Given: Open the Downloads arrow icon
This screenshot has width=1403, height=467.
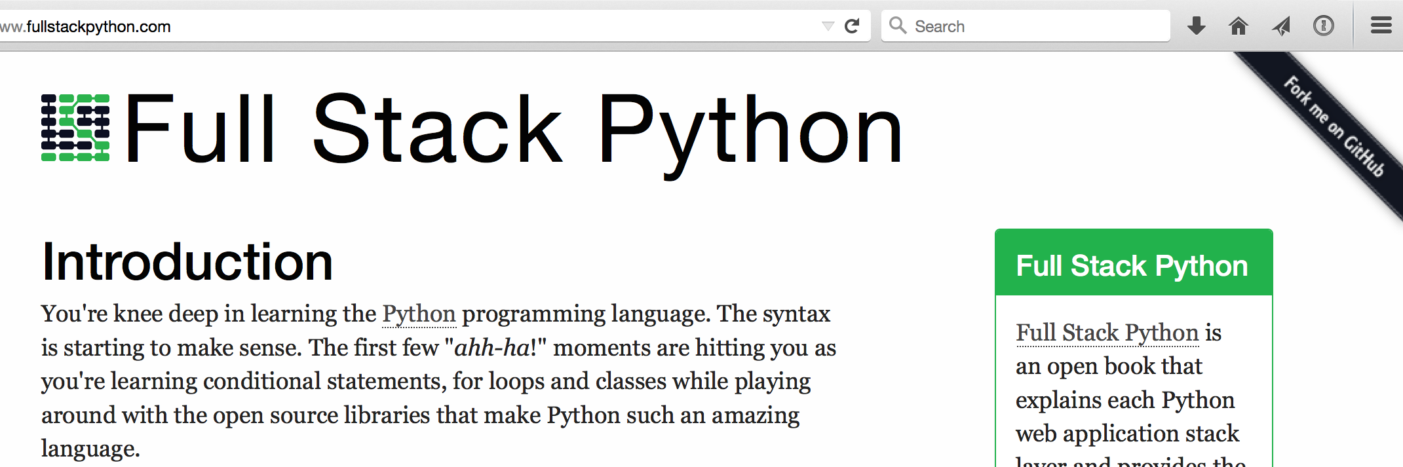Looking at the screenshot, I should pyautogui.click(x=1197, y=26).
